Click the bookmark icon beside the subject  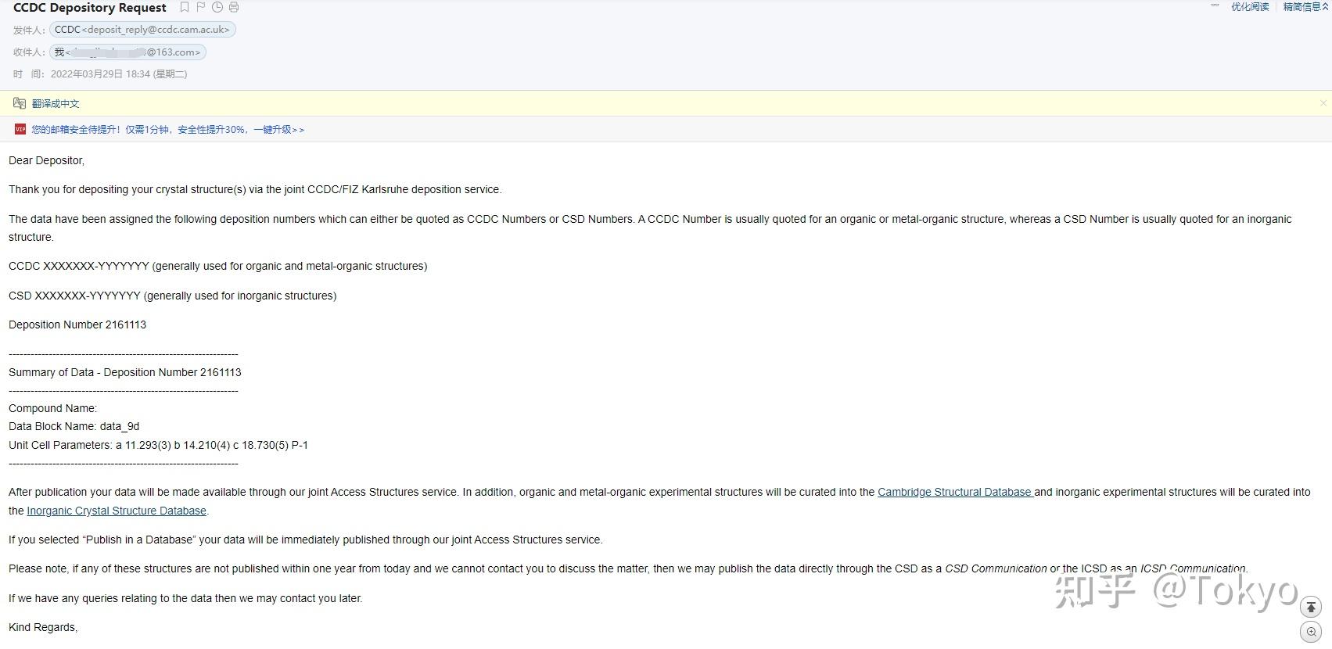tap(185, 8)
